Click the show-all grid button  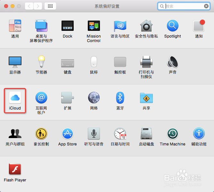click(50, 6)
